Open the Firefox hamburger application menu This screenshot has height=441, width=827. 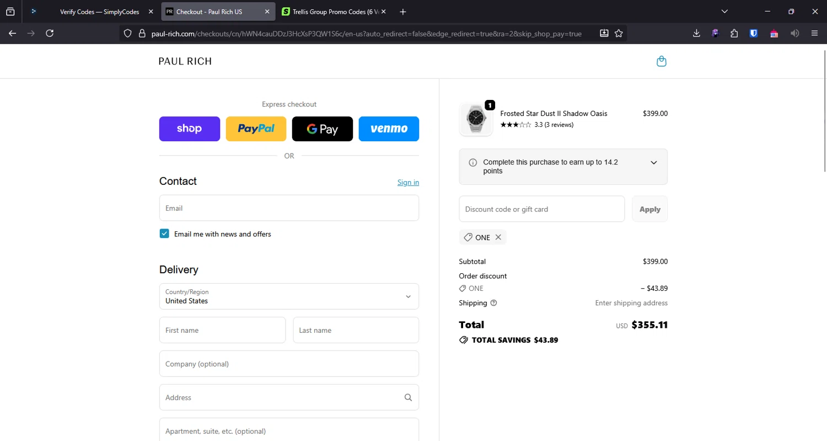pos(814,33)
